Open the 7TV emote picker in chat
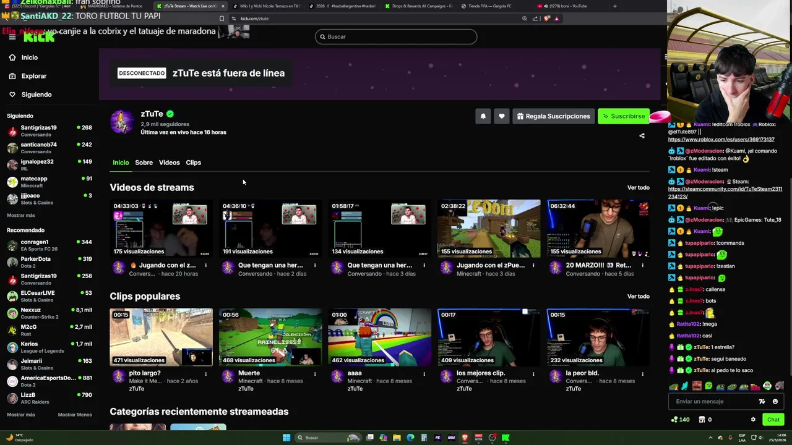Image resolution: width=792 pixels, height=445 pixels. tap(762, 402)
